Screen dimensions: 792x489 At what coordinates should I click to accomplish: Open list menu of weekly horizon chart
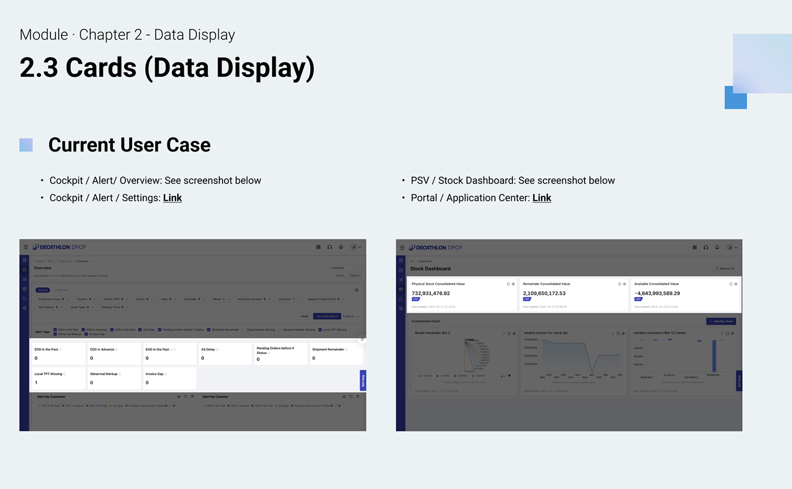[624, 333]
